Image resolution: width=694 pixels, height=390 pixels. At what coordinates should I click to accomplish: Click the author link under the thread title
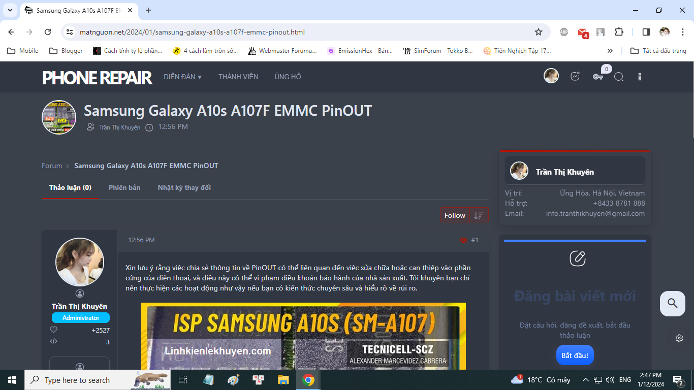point(119,127)
